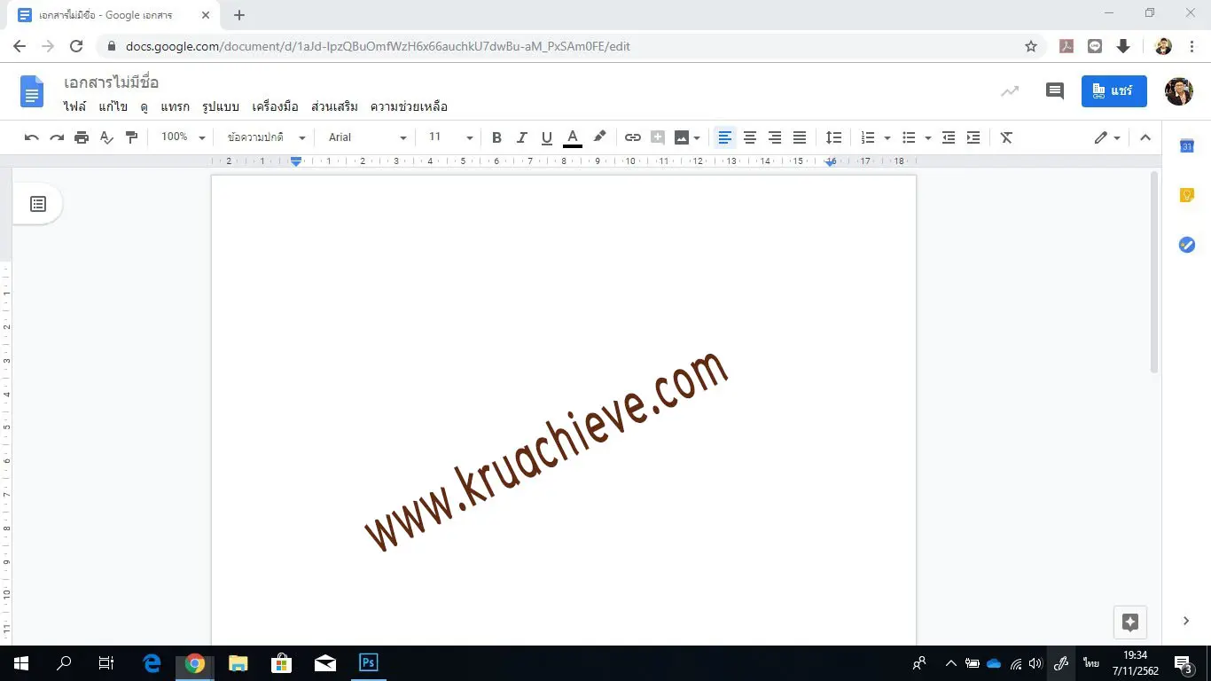The image size is (1211, 681).
Task: Insert a bulleted list
Action: click(909, 137)
